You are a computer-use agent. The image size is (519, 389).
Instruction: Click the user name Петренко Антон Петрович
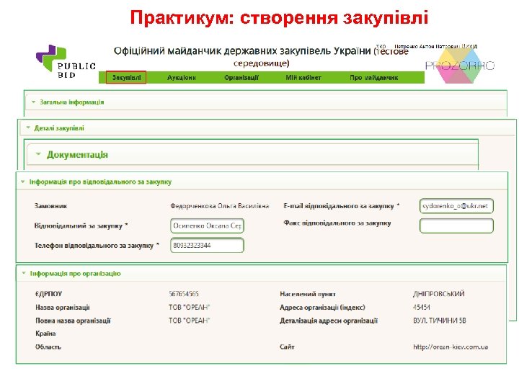coord(427,46)
